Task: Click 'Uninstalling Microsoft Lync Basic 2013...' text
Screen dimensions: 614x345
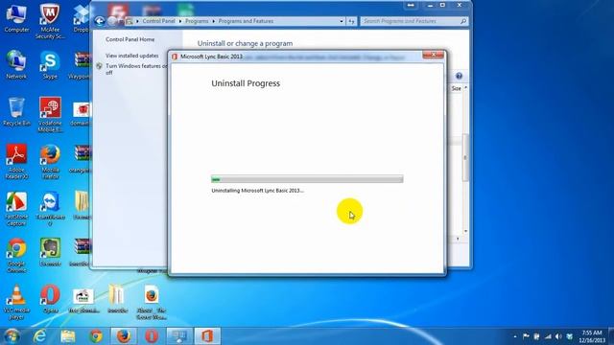Action: pos(258,191)
